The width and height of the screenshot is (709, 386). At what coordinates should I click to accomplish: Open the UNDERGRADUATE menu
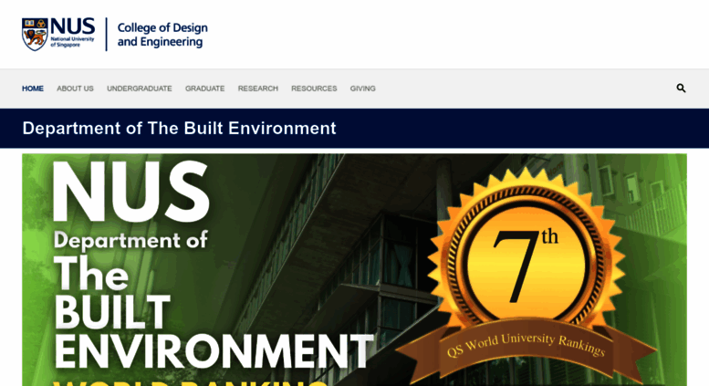click(140, 89)
